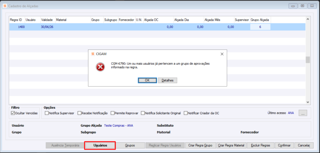Check Notificar Criador da OC

coord(186,113)
